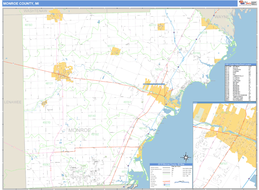This screenshot has width=259, height=190.
Task: Click the Monroe city inset map
Action: (x=224, y=145)
